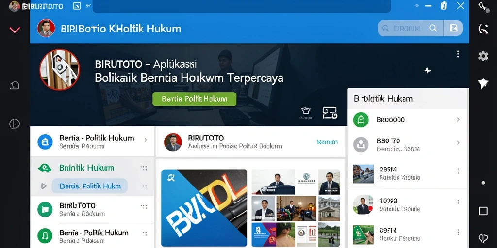
Task: Click the circular clock icon in left sidebar
Action: click(15, 124)
